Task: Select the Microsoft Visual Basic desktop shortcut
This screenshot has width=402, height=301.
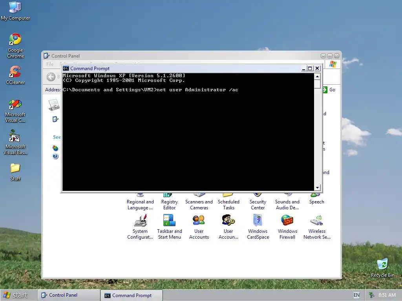Action: pyautogui.click(x=15, y=142)
